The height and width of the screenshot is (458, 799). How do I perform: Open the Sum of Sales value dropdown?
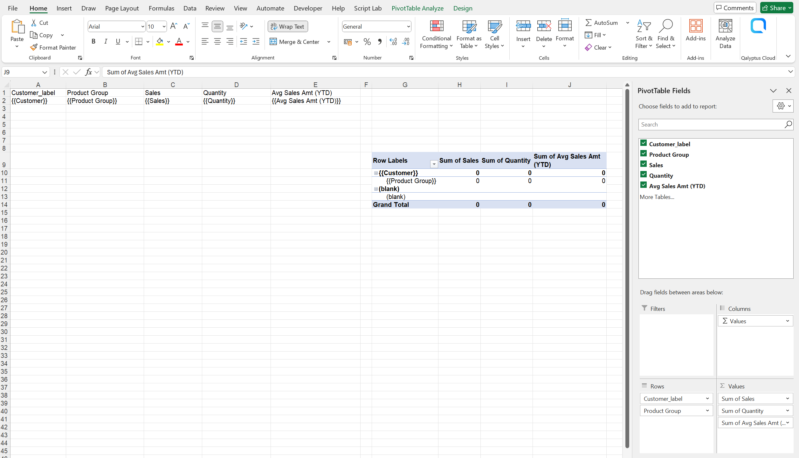pyautogui.click(x=788, y=398)
